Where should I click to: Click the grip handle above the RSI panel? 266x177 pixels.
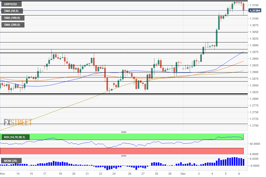coord(124,132)
